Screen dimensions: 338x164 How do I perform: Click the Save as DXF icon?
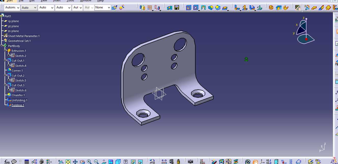177,8
